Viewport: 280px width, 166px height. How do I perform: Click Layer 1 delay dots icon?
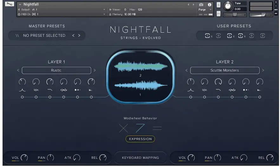pyautogui.click(x=77, y=90)
